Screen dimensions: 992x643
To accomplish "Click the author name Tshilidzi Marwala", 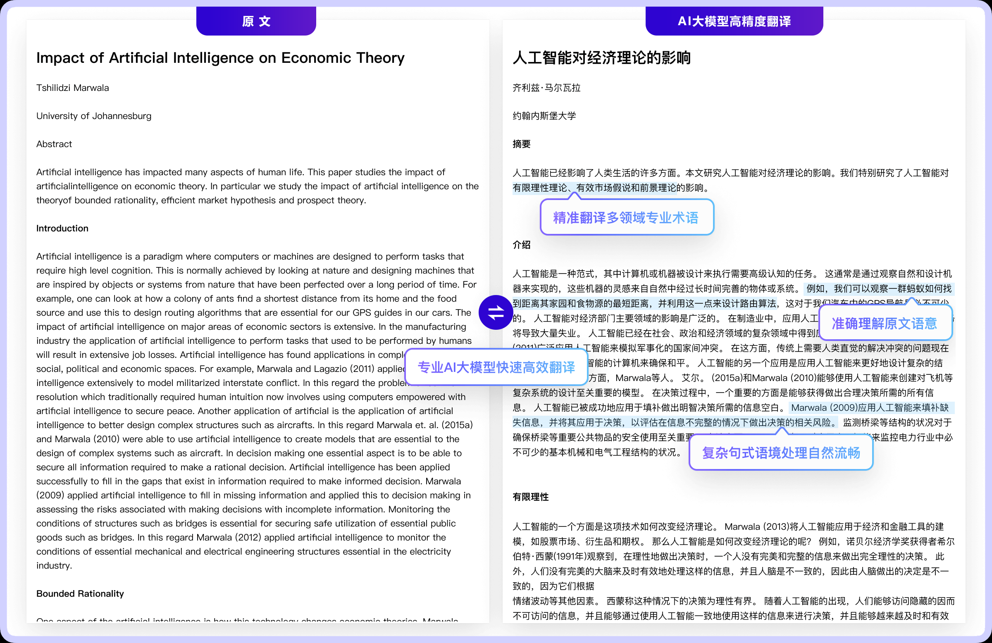I will tap(72, 88).
